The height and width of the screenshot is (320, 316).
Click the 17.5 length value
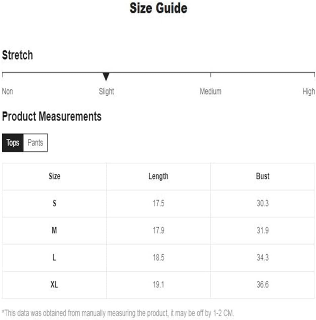click(159, 203)
